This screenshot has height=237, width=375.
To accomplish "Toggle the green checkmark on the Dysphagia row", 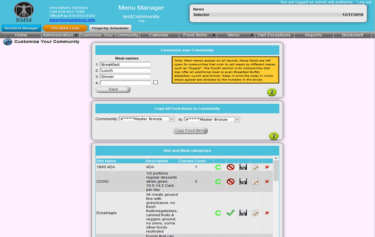I will [230, 213].
